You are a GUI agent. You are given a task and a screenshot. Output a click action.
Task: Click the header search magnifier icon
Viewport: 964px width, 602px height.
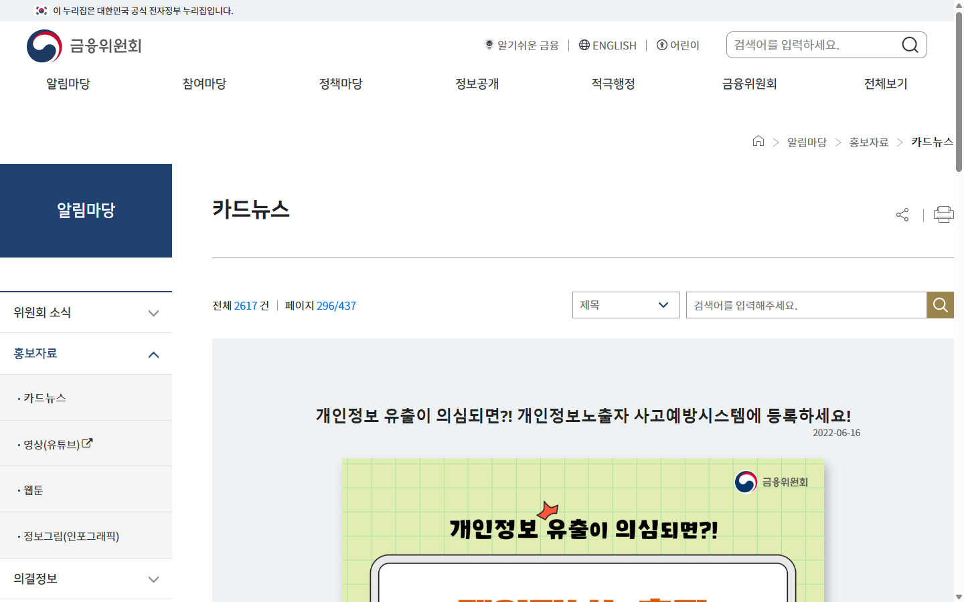point(910,45)
